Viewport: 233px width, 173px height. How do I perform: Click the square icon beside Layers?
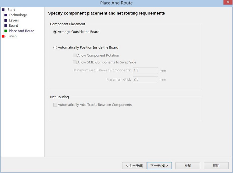[x=6, y=20]
